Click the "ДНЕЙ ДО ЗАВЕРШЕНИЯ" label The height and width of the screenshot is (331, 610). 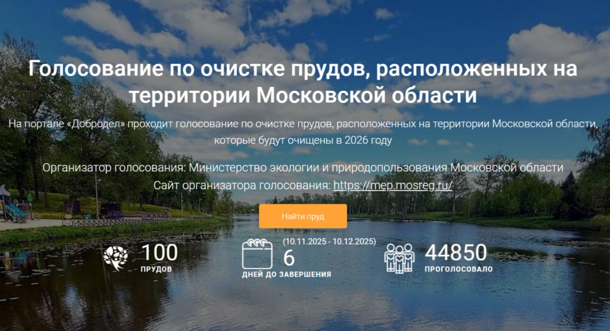[286, 274]
